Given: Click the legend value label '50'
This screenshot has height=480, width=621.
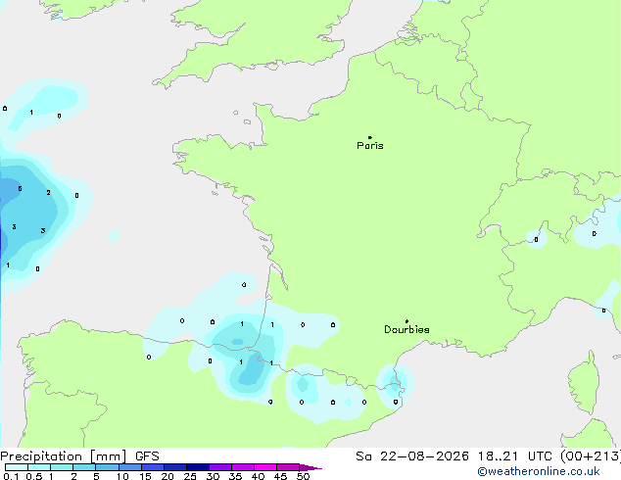Looking at the screenshot, I should click(x=303, y=476).
